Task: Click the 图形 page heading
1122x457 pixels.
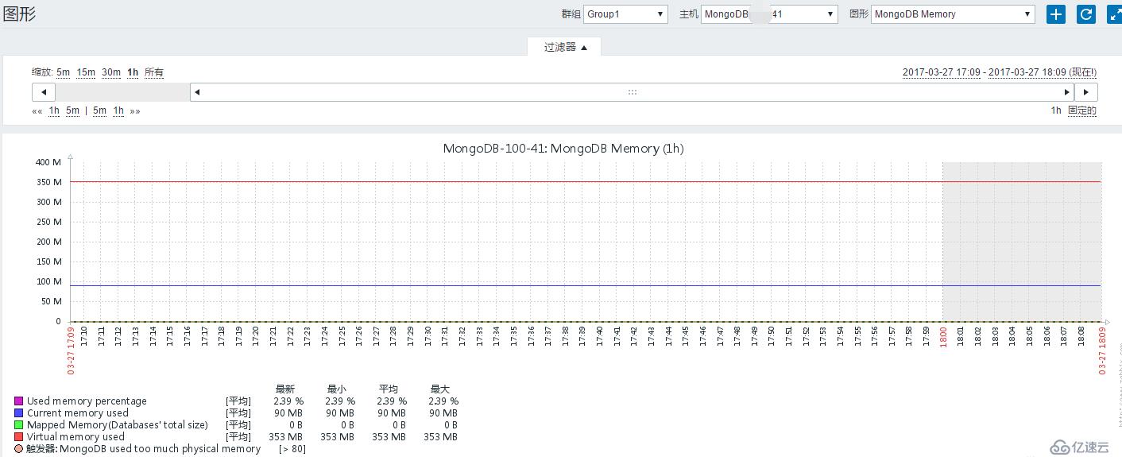Action: click(19, 14)
